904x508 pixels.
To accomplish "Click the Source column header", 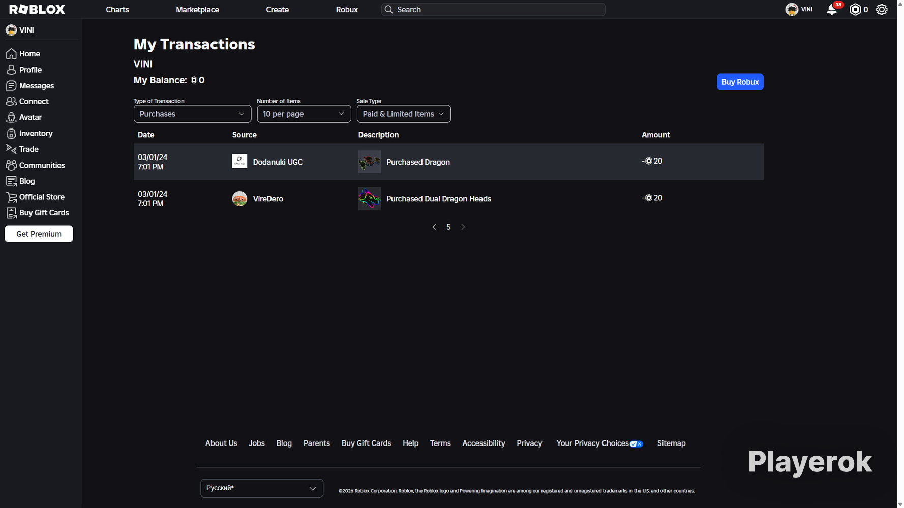I will tap(245, 135).
